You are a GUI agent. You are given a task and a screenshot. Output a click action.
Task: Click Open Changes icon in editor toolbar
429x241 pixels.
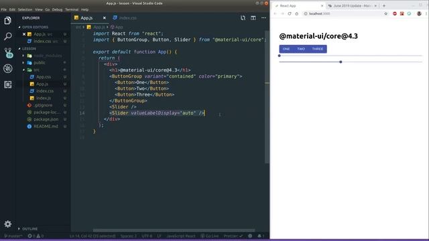tap(243, 18)
